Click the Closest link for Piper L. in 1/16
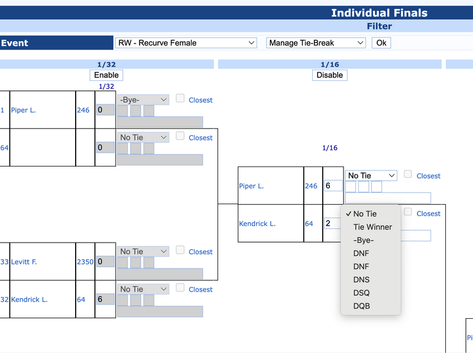This screenshot has height=353, width=473. 428,176
